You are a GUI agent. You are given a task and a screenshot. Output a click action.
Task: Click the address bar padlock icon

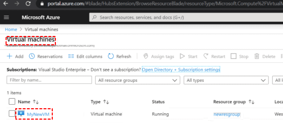42,3
